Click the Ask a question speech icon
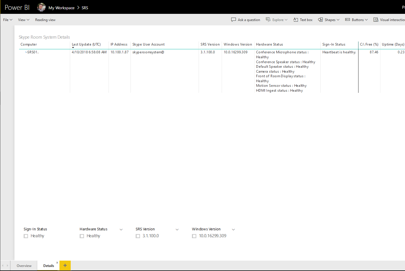The image size is (405, 271). click(234, 20)
